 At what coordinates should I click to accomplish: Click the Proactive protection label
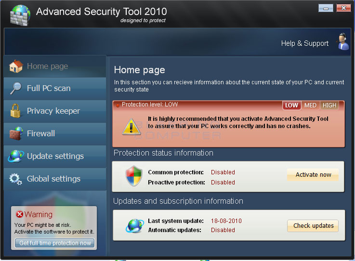point(176,182)
